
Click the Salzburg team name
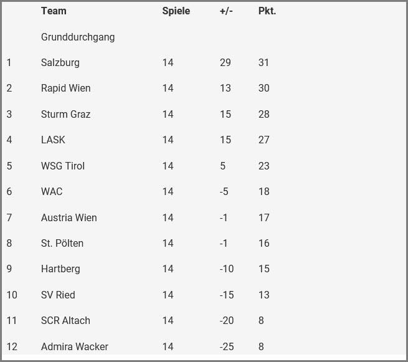[60, 62]
